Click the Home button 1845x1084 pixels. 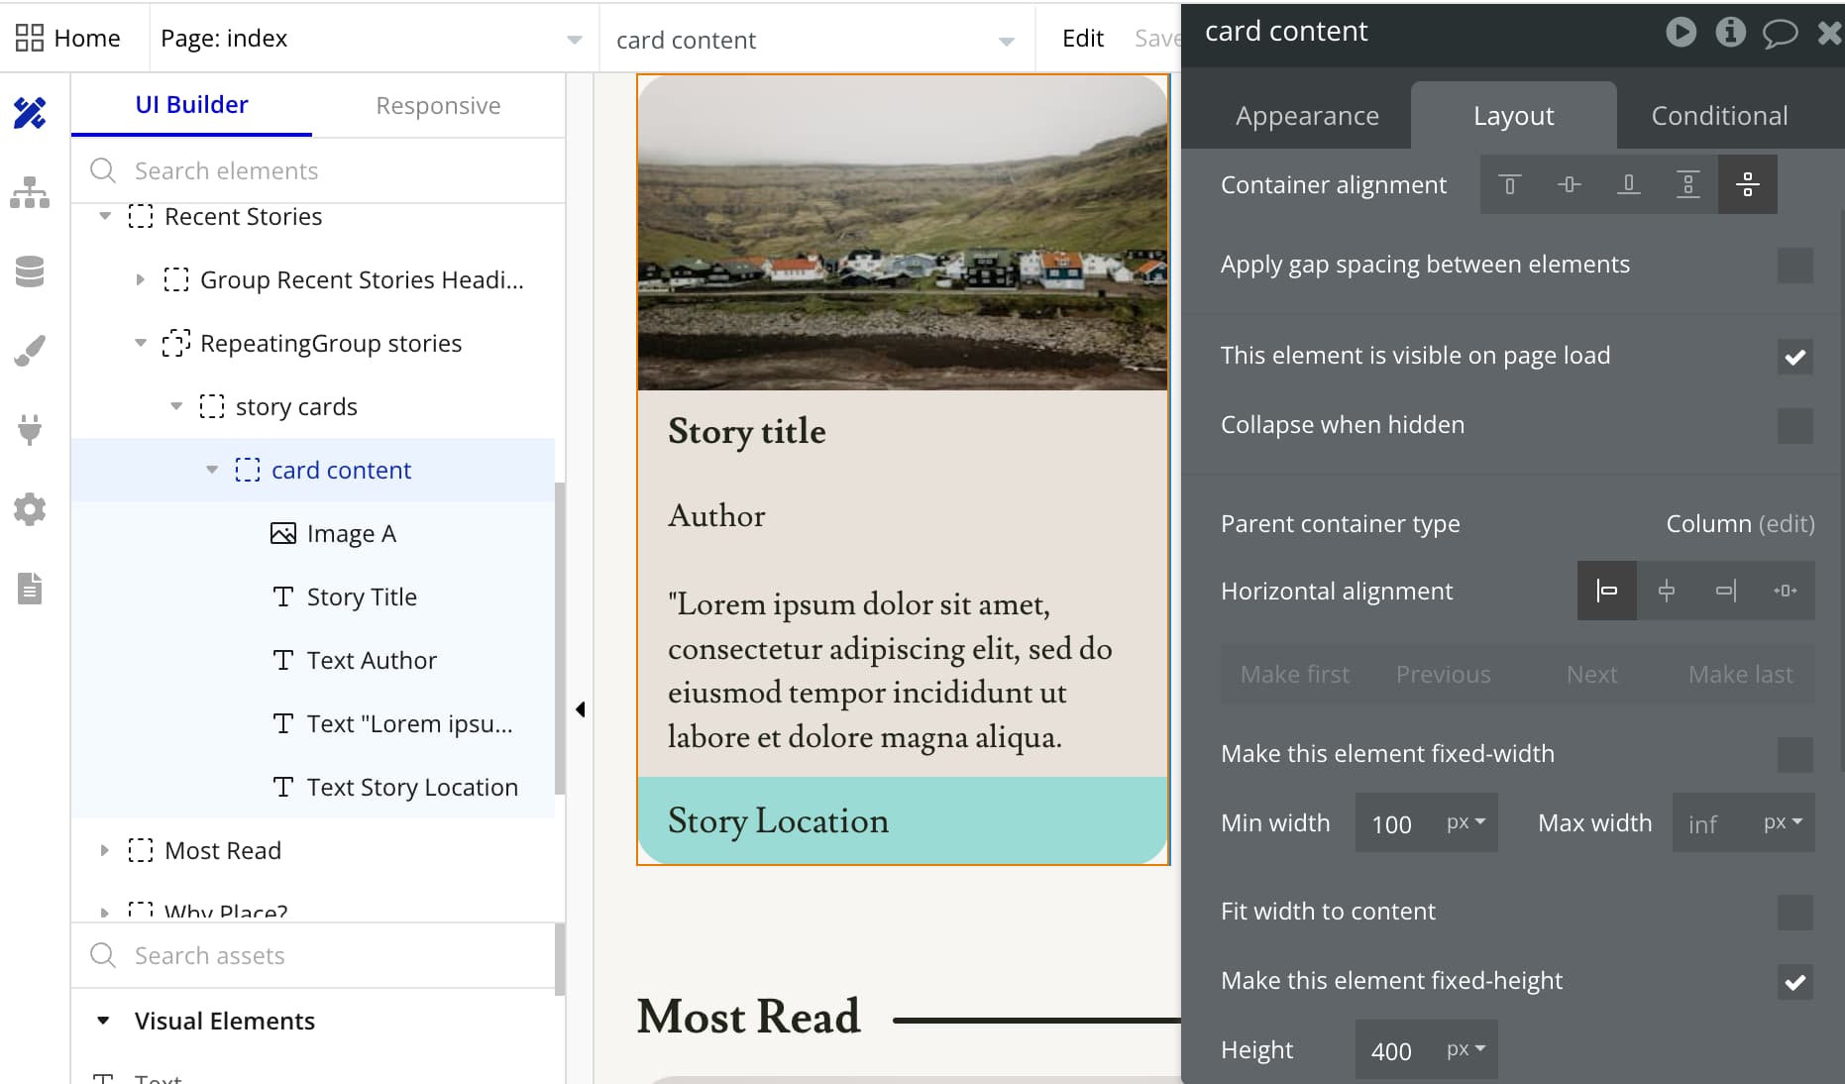[x=68, y=38]
